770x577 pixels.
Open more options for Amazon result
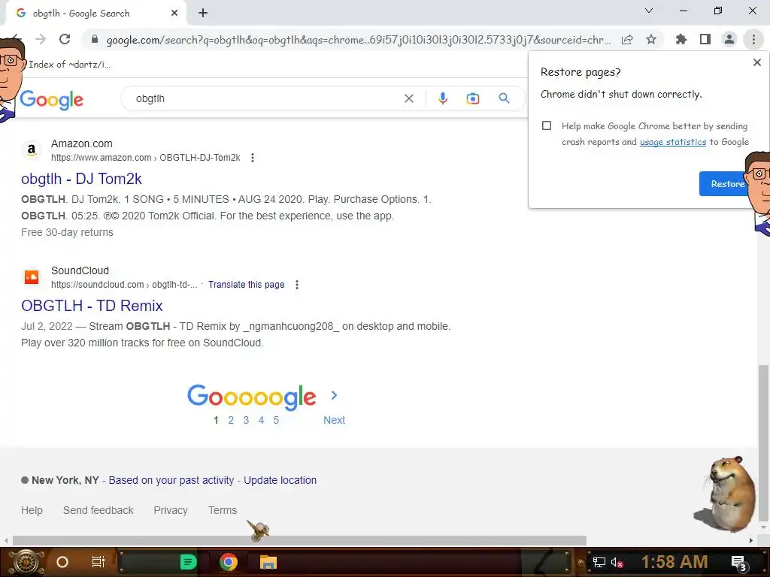[253, 158]
